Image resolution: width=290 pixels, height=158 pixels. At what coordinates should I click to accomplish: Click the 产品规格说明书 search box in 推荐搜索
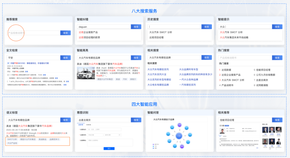click(34, 33)
